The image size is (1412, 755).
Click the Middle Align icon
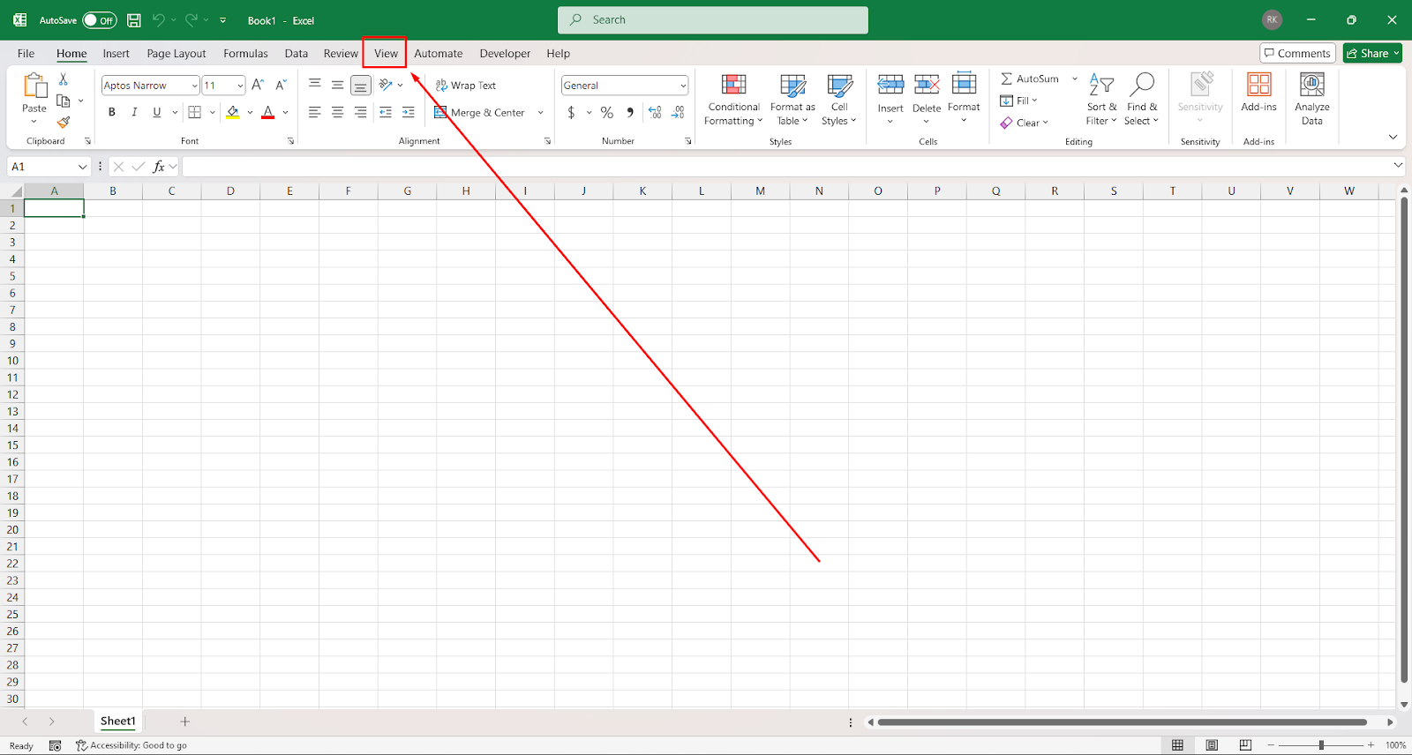point(338,85)
